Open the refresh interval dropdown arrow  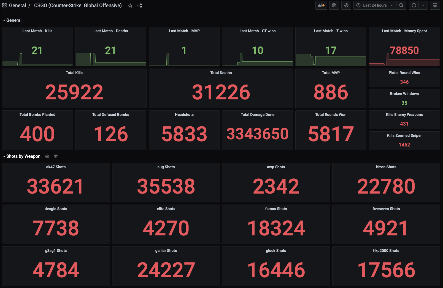pos(423,5)
